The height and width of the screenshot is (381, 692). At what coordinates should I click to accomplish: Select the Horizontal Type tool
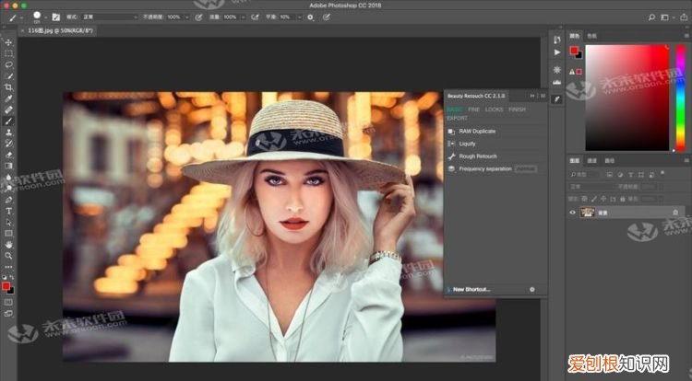[x=9, y=211]
